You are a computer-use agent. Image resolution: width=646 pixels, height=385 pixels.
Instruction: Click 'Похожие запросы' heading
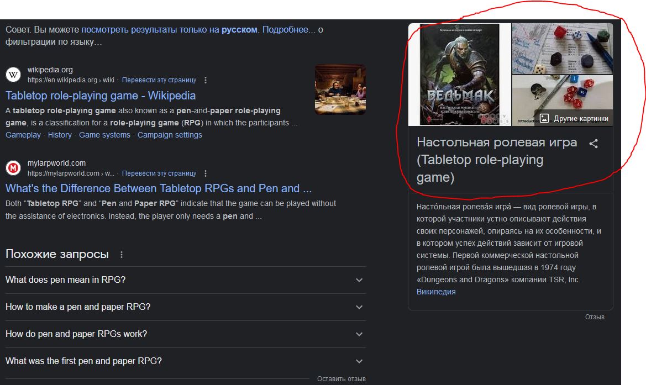click(x=57, y=254)
